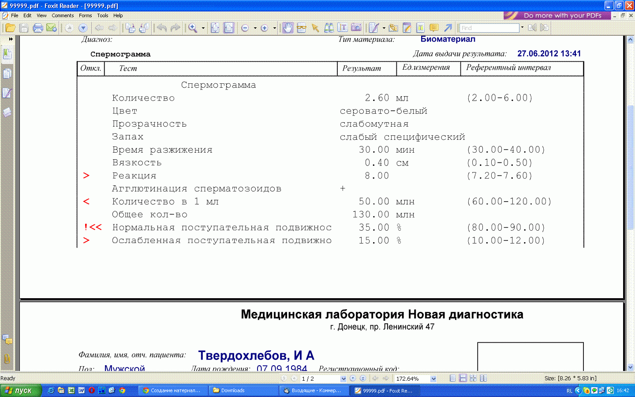Open the zoom percentage dropdown 172.64%

click(433, 378)
